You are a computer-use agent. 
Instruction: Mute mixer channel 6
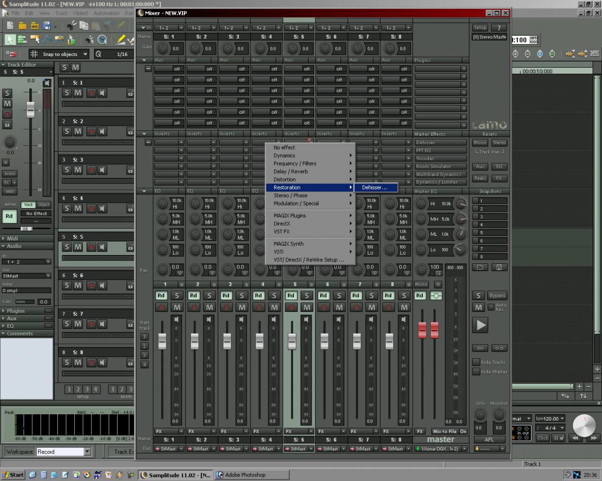click(340, 307)
